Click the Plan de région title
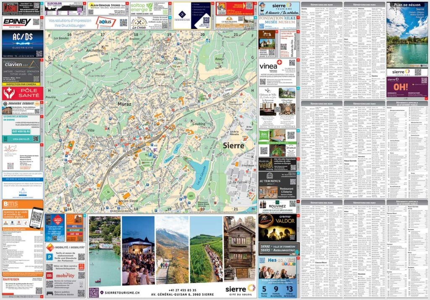The image size is (430, 300). tap(407, 5)
